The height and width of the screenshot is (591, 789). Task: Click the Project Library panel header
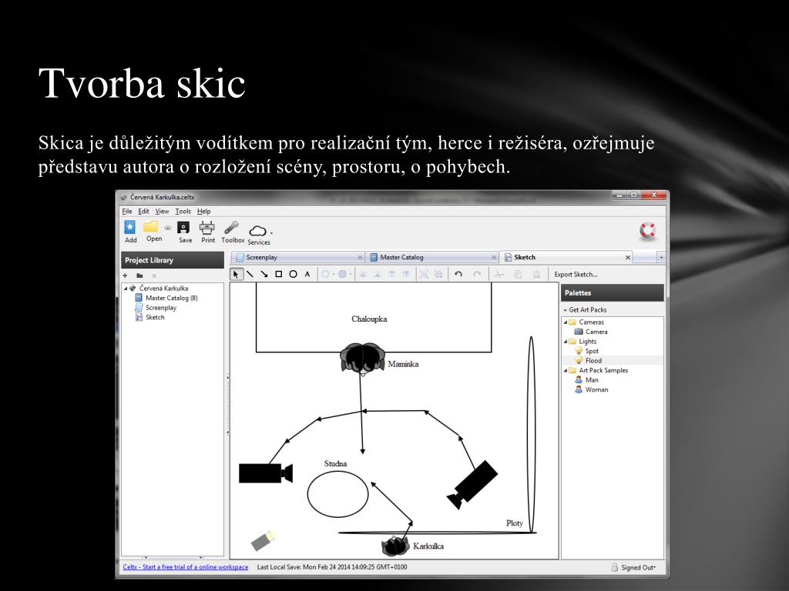pyautogui.click(x=173, y=260)
